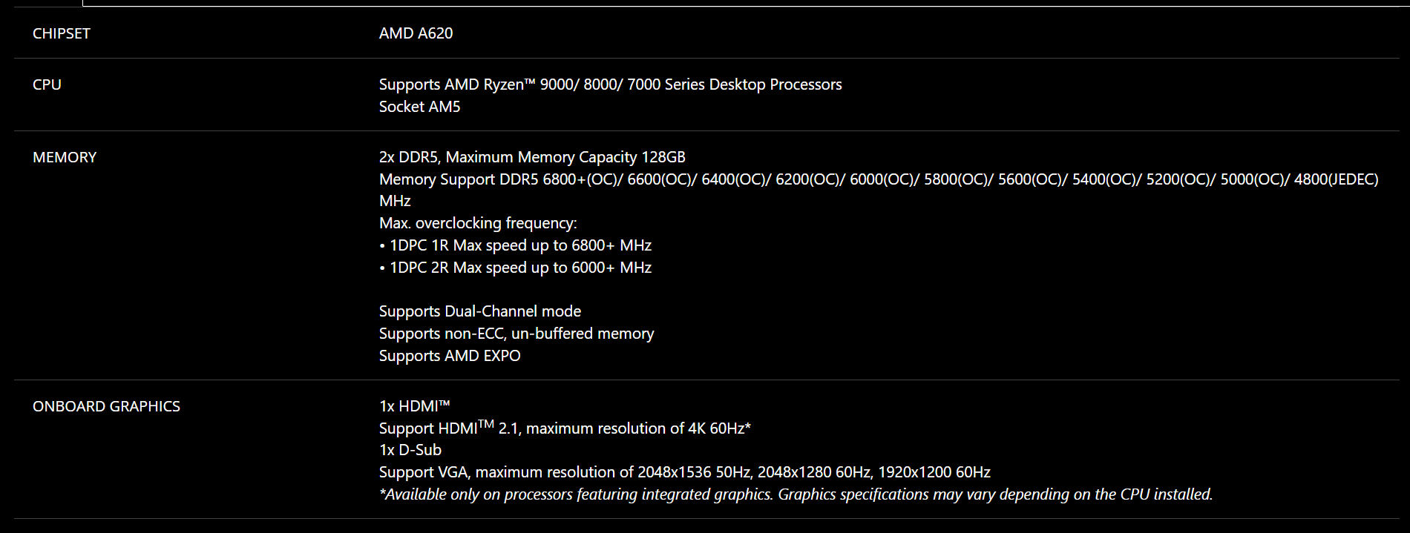This screenshot has width=1410, height=533.
Task: Click the non-ECC, un-buffered memory line
Action: (x=517, y=334)
